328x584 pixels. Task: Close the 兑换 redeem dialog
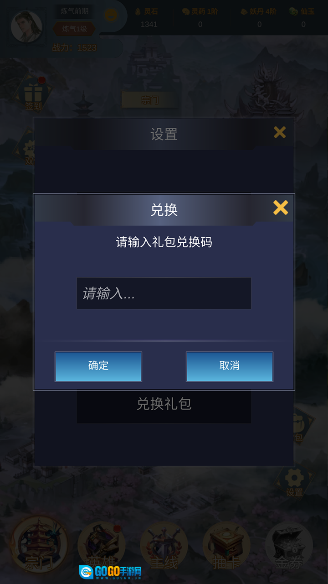(281, 208)
